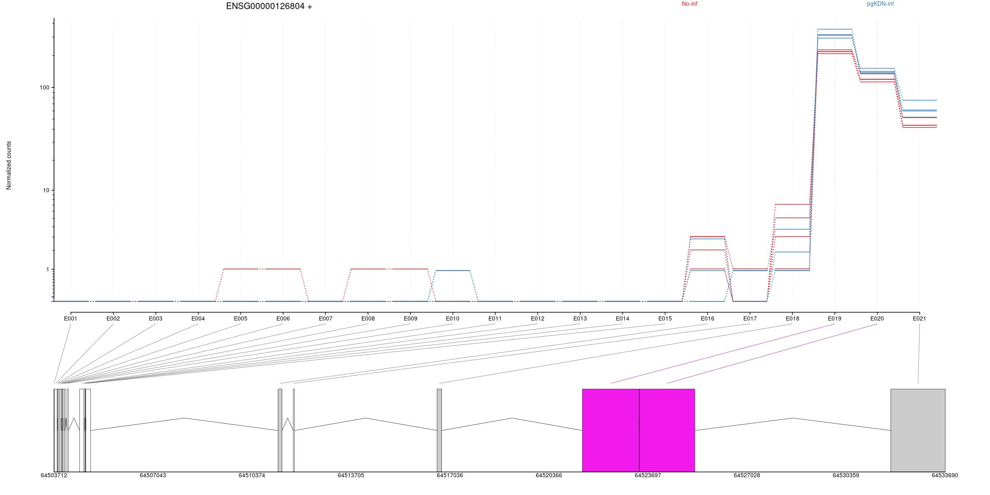Click the gray exon right of 64510374
This screenshot has width=990, height=495.
[x=280, y=430]
